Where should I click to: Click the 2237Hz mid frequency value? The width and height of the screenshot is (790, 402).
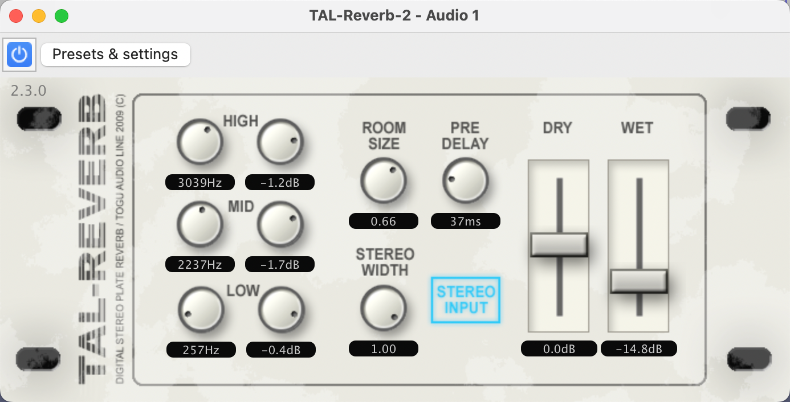pos(200,264)
